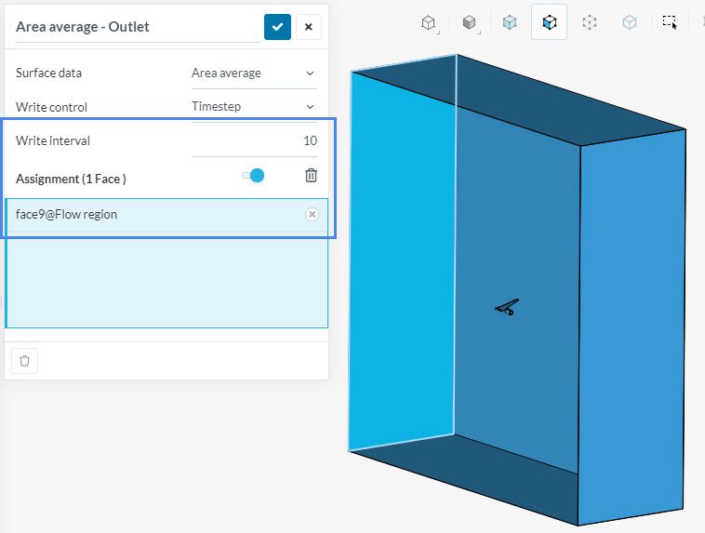Image resolution: width=705 pixels, height=533 pixels.
Task: Edit the Area average - Outlet name field
Action: pyautogui.click(x=137, y=27)
